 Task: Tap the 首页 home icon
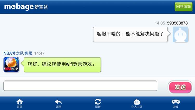19,102
